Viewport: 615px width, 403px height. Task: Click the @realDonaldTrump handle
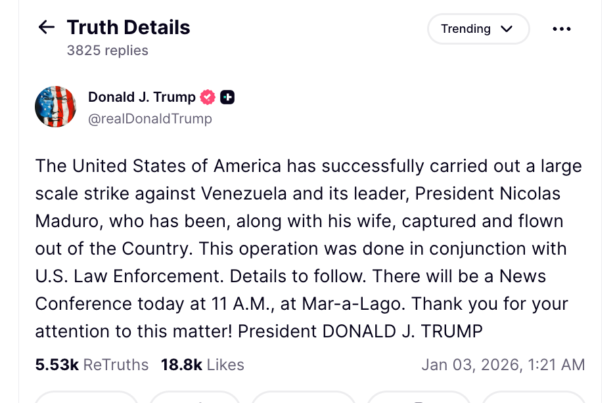tap(150, 119)
